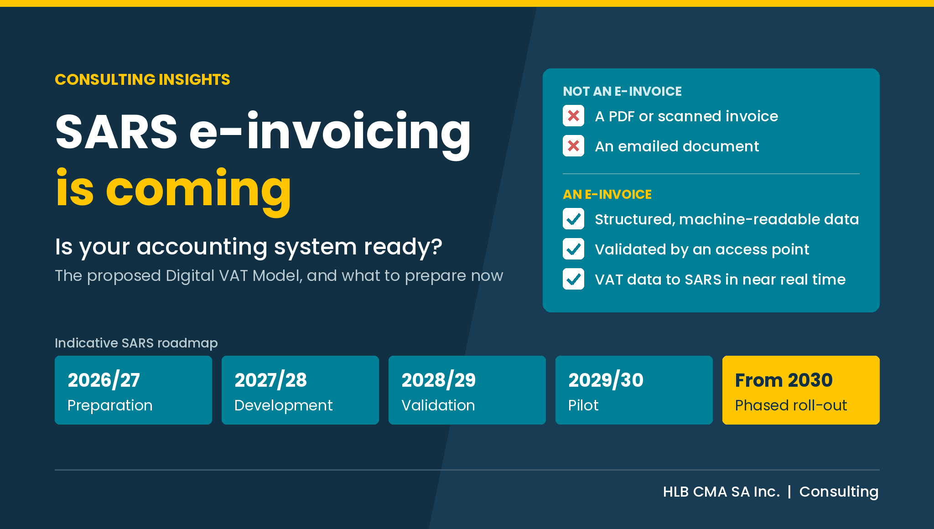Image resolution: width=934 pixels, height=529 pixels.
Task: Click the 'A PDF or scanned invoice' text
Action: coord(686,116)
